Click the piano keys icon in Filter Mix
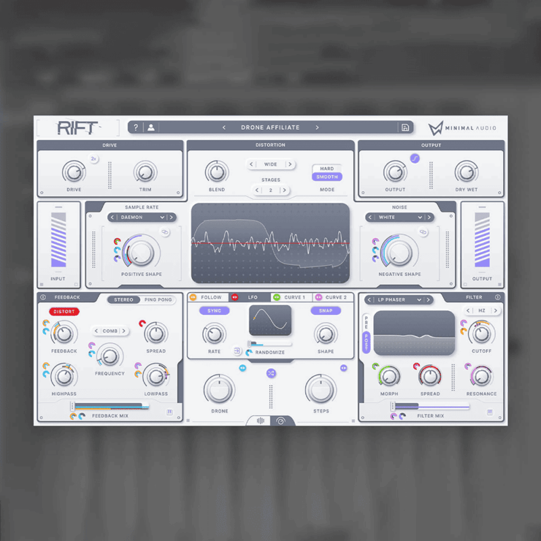The width and height of the screenshot is (541, 541). tap(490, 413)
